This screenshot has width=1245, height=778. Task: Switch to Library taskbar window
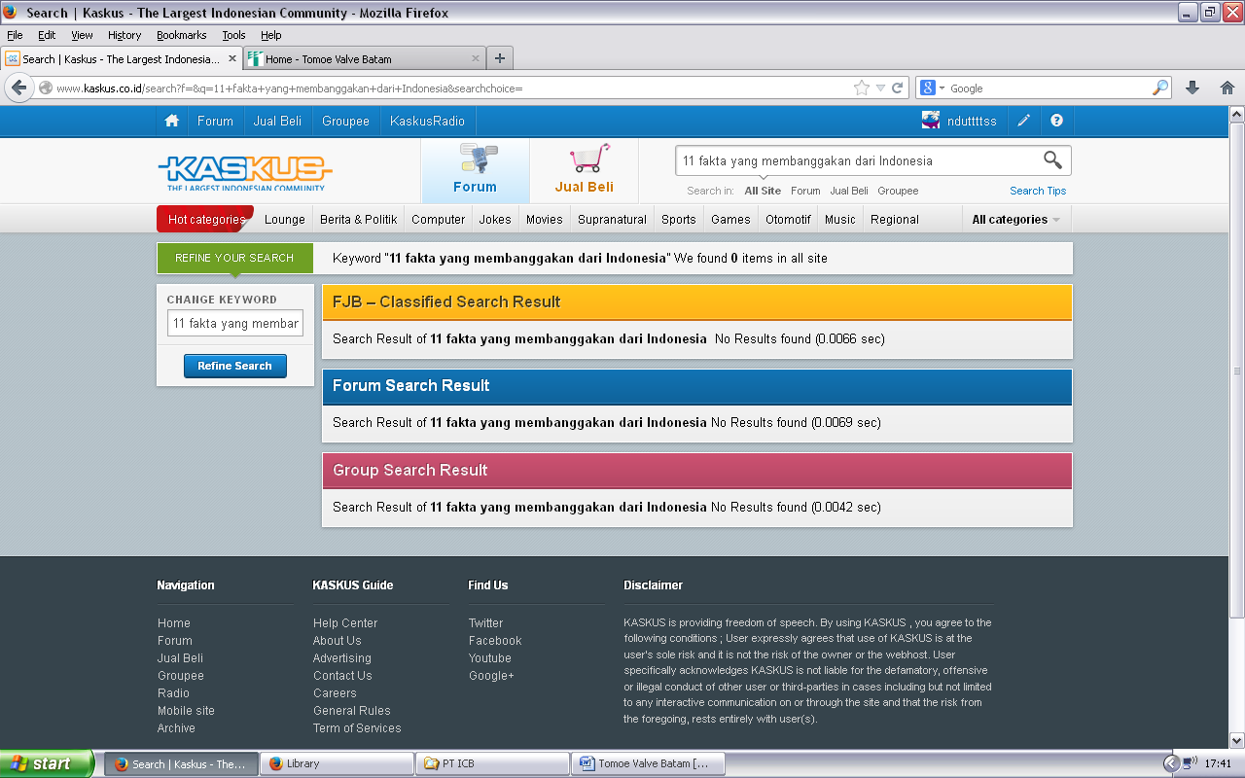click(338, 763)
